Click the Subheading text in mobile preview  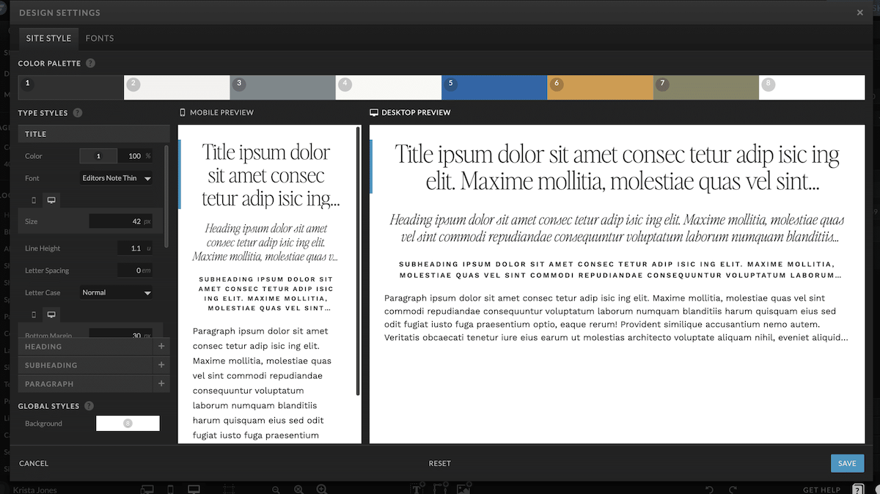click(x=265, y=294)
